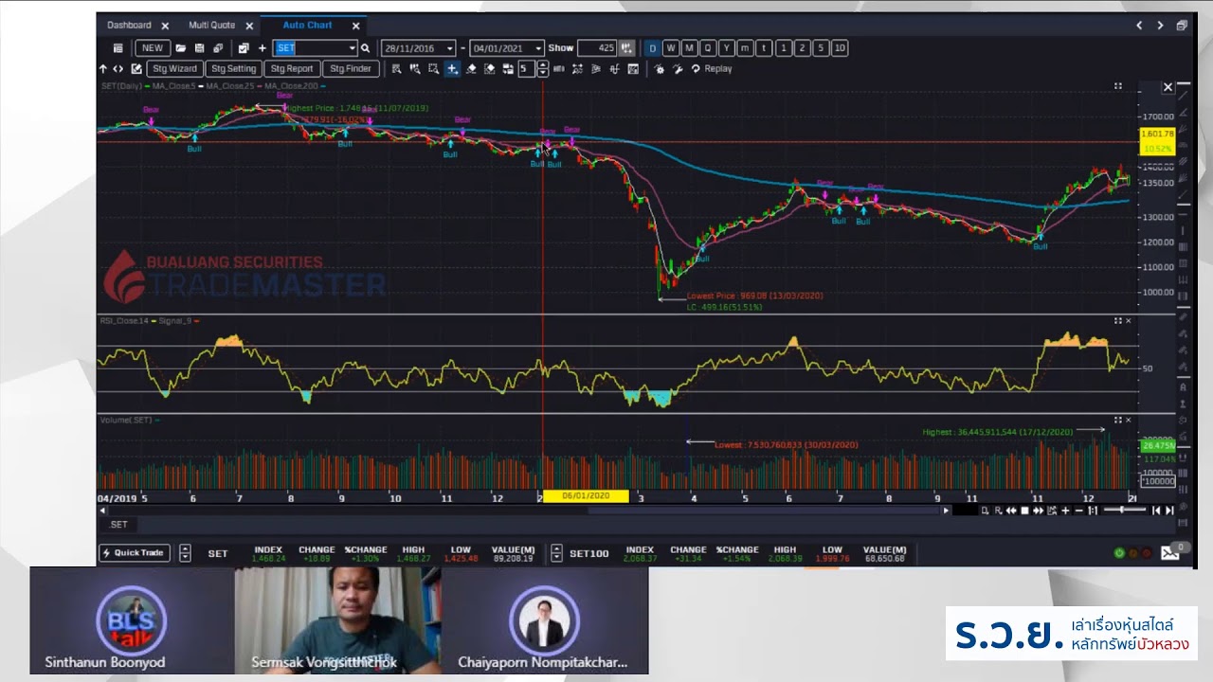This screenshot has width=1213, height=682.
Task: Click the duplicate windows icon beside save
Action: (x=218, y=48)
